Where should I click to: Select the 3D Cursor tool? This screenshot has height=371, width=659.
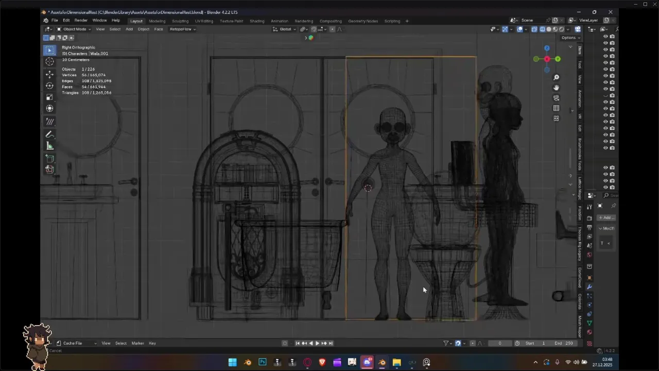pyautogui.click(x=49, y=61)
